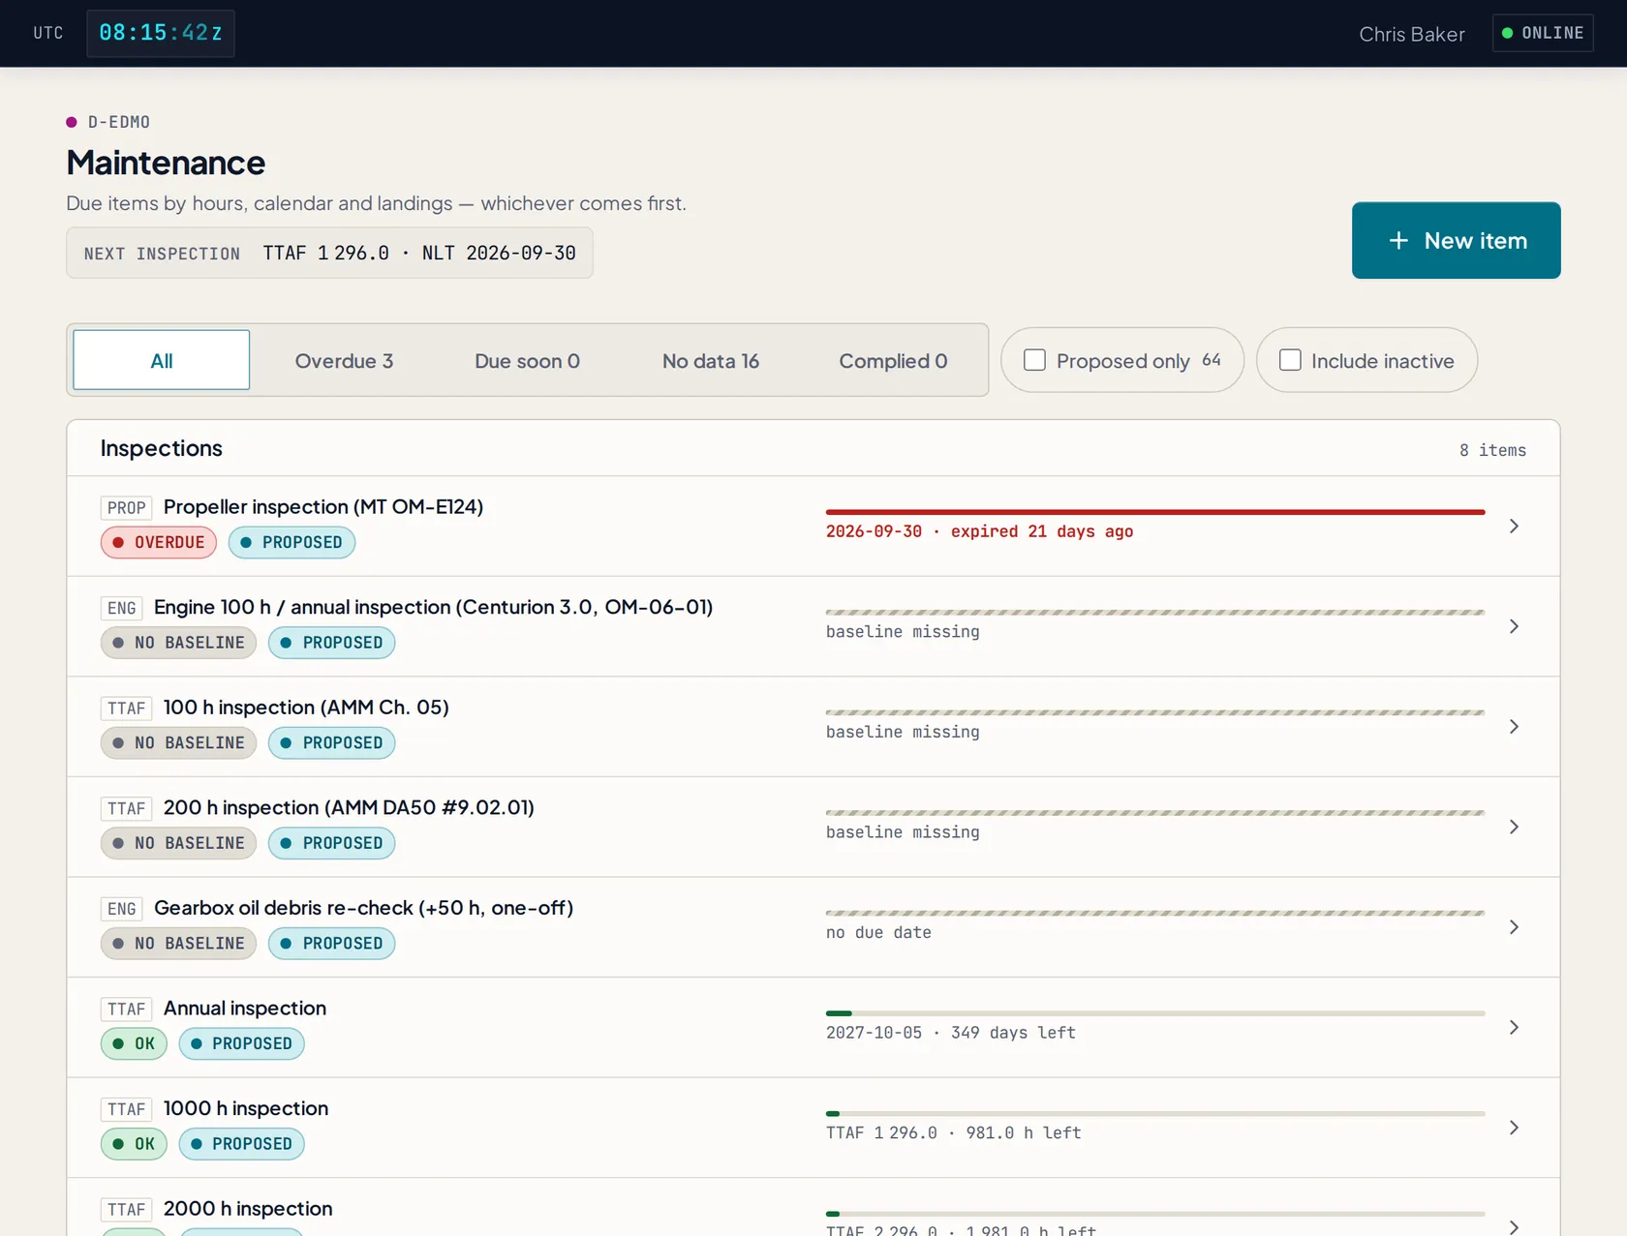Expand the Annual inspection row chevron

(1514, 1027)
